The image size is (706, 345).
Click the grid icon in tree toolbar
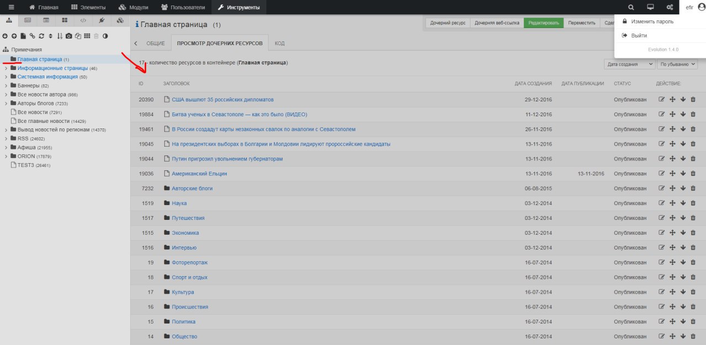87,36
